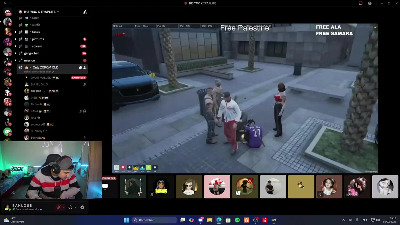The image size is (400, 225).
Task: Open Copilot icon on taskbar
Action: [192, 220]
